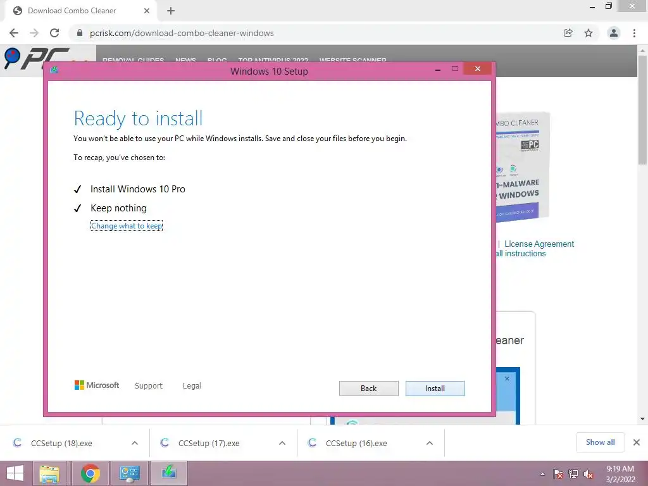Viewport: 648px width, 486px height.
Task: Click the muted volume tray icon
Action: 589,474
